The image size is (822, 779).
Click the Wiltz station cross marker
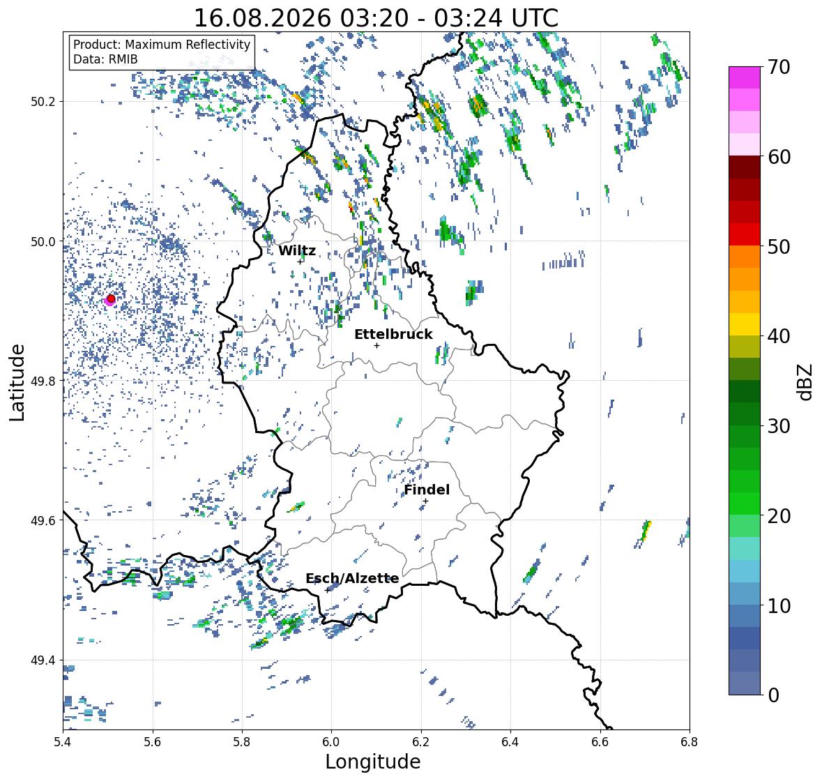coord(300,262)
